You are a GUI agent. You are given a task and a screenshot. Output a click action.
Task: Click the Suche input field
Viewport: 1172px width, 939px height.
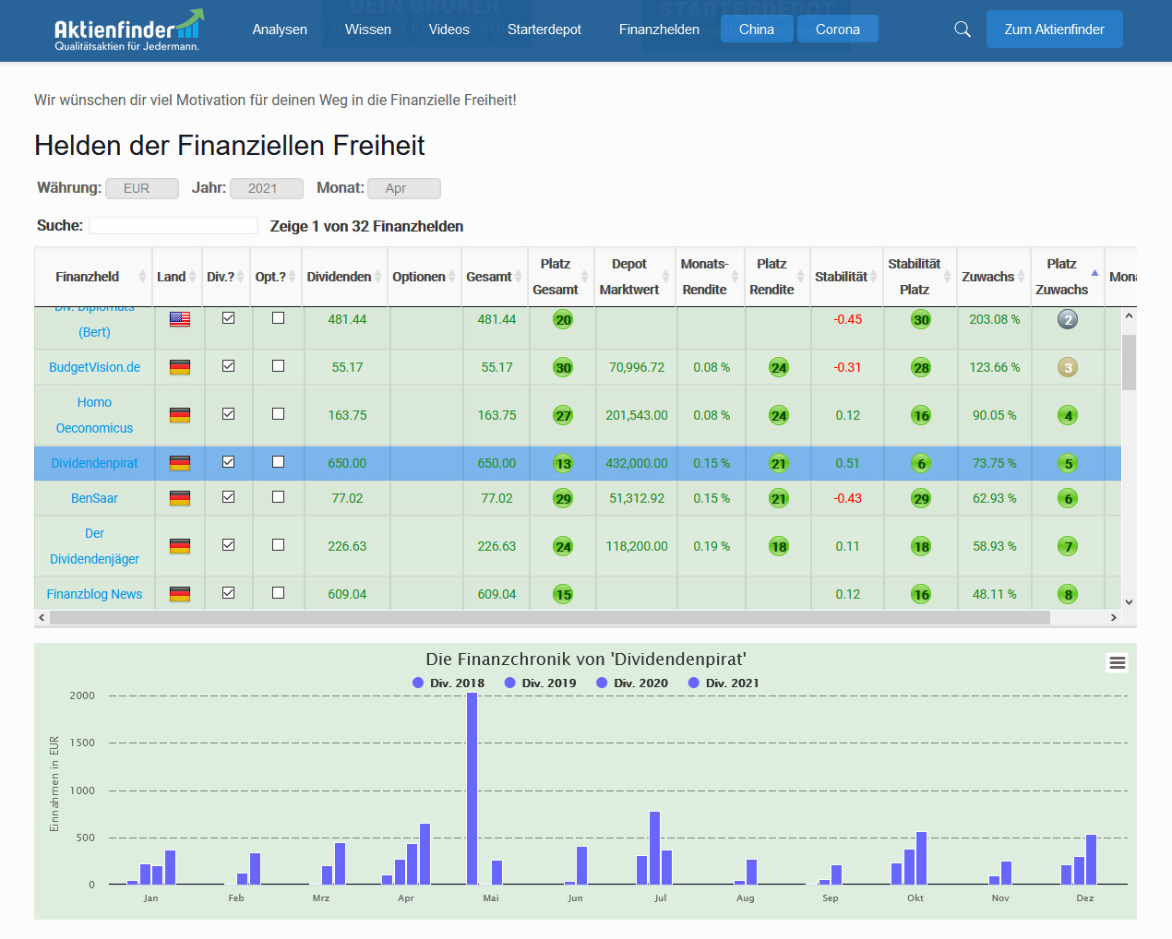click(173, 226)
